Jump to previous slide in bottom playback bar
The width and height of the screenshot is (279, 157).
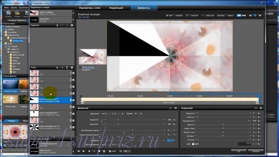click(x=78, y=151)
